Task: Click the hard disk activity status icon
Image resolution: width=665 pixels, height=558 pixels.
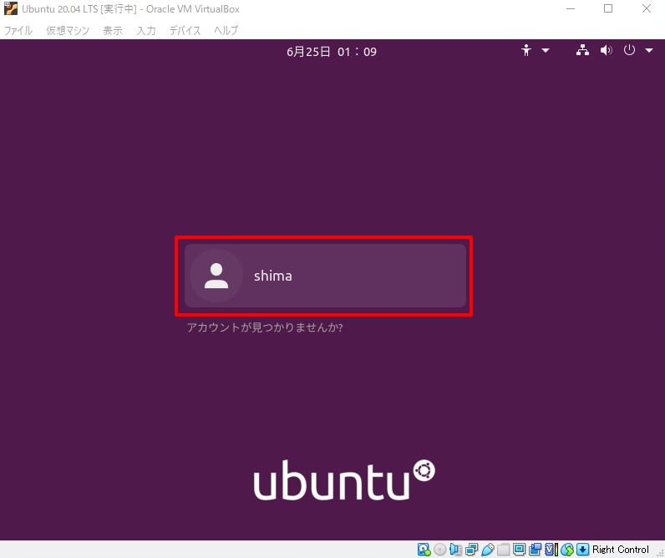Action: (424, 550)
